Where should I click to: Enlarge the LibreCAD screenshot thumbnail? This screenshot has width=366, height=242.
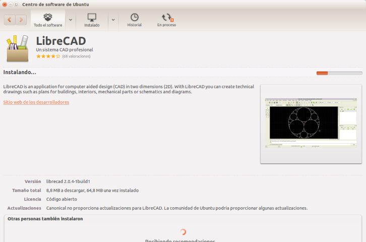tap(311, 124)
